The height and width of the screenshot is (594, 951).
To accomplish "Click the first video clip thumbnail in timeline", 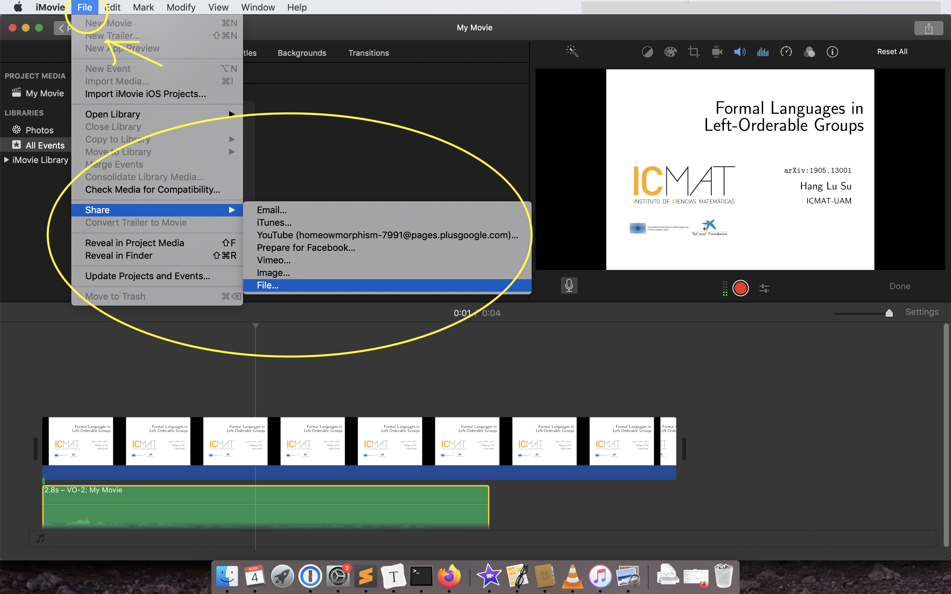I will pos(81,441).
